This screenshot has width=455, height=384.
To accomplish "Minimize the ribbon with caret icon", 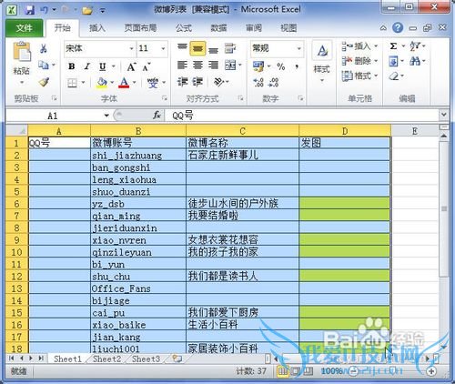I will (x=383, y=28).
